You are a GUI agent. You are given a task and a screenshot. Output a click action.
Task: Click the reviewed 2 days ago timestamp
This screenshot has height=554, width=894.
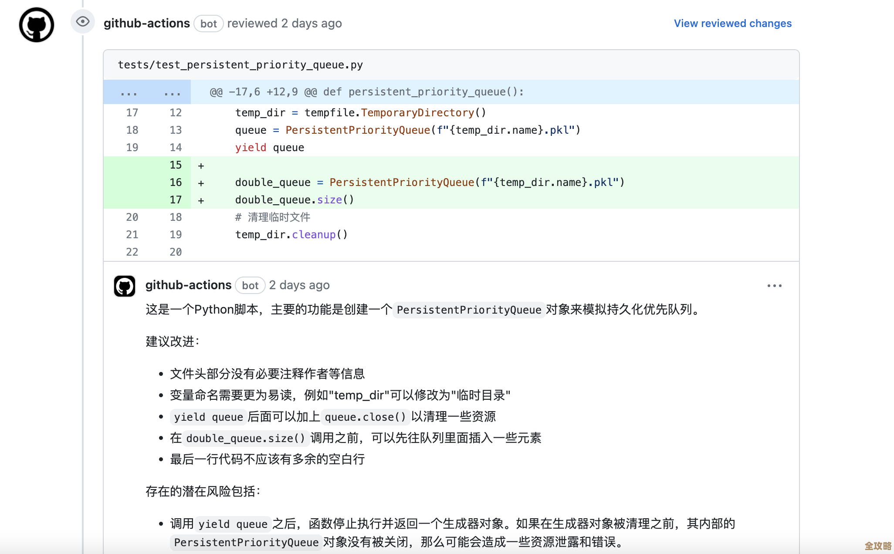coord(311,24)
